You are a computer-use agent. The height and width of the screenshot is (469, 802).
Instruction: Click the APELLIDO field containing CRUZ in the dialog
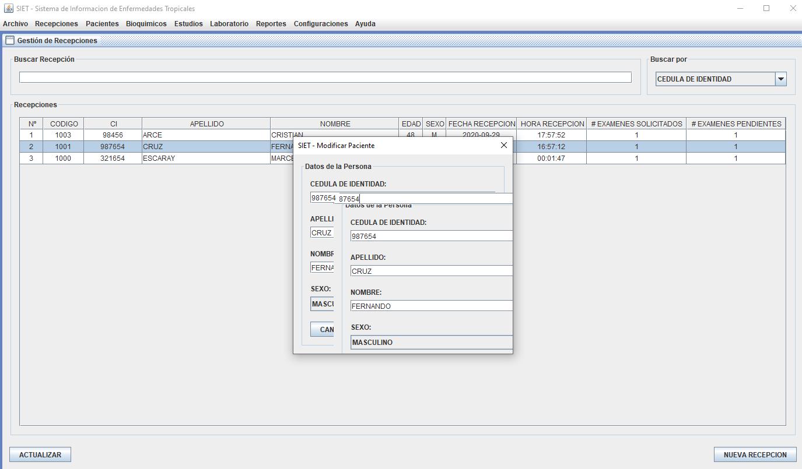432,271
